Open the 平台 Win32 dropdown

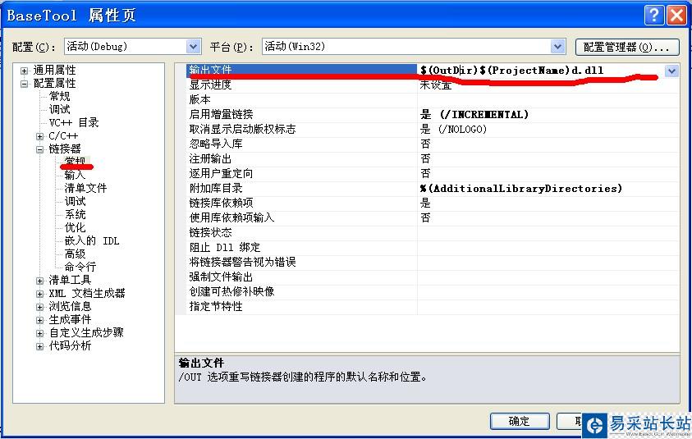tap(557, 46)
